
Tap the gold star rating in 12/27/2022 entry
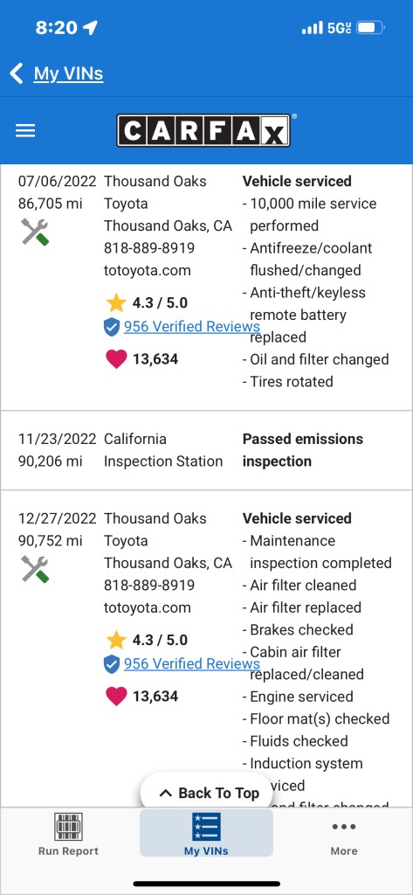pos(116,641)
